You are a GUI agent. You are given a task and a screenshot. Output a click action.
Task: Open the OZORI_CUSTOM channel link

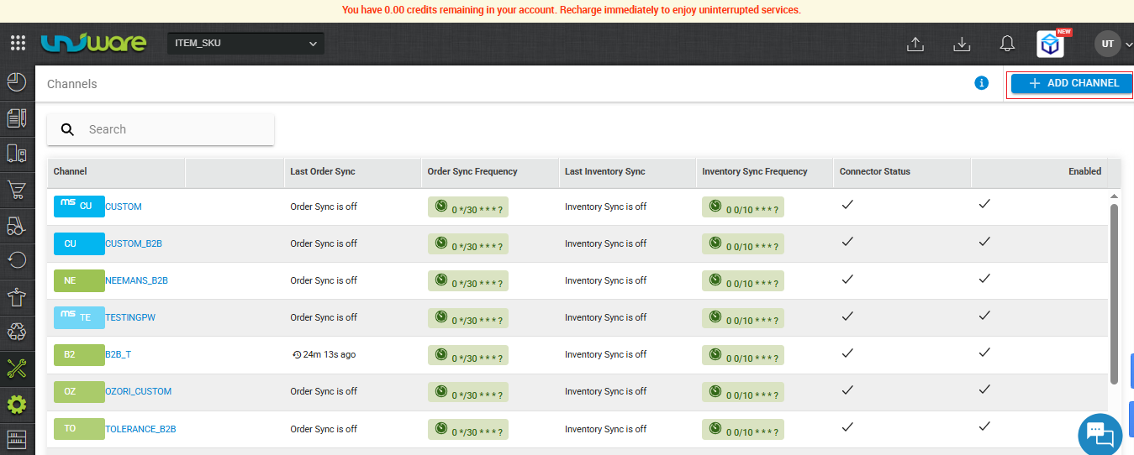click(x=138, y=391)
